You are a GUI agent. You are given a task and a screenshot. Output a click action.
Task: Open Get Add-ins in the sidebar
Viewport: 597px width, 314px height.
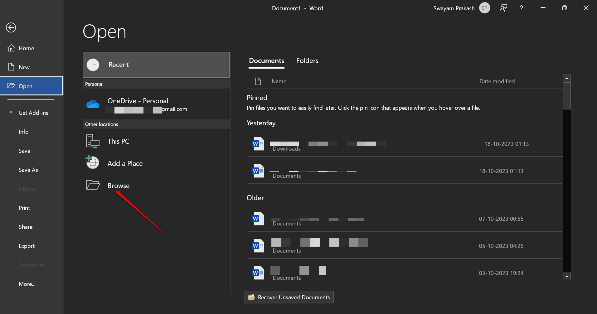[33, 113]
